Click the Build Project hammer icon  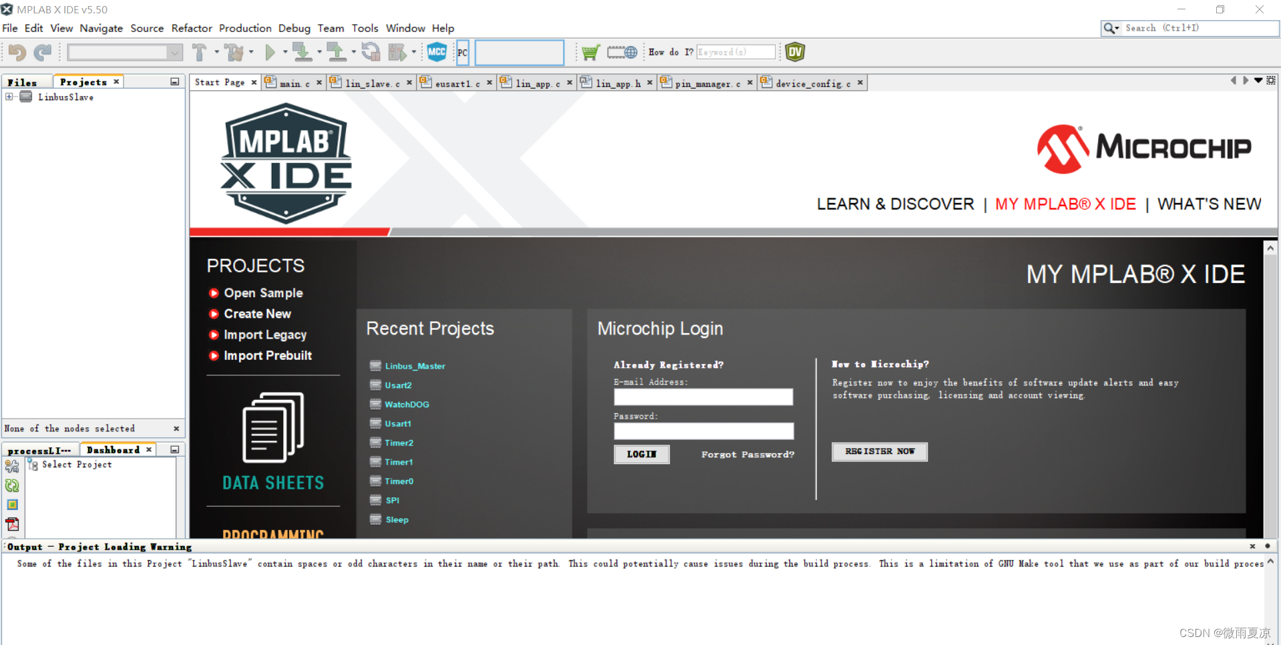coord(200,52)
